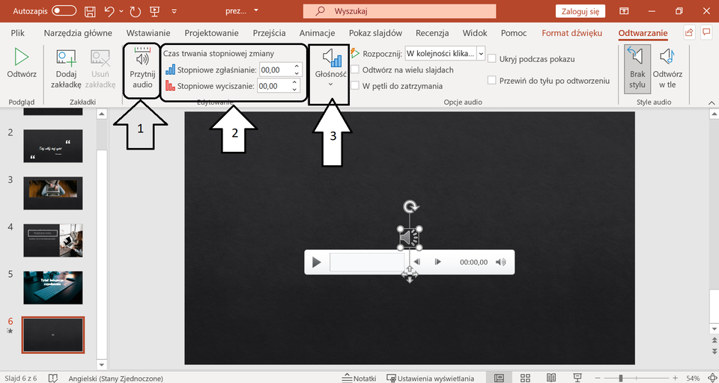Open the Przejścia tab

(x=269, y=33)
